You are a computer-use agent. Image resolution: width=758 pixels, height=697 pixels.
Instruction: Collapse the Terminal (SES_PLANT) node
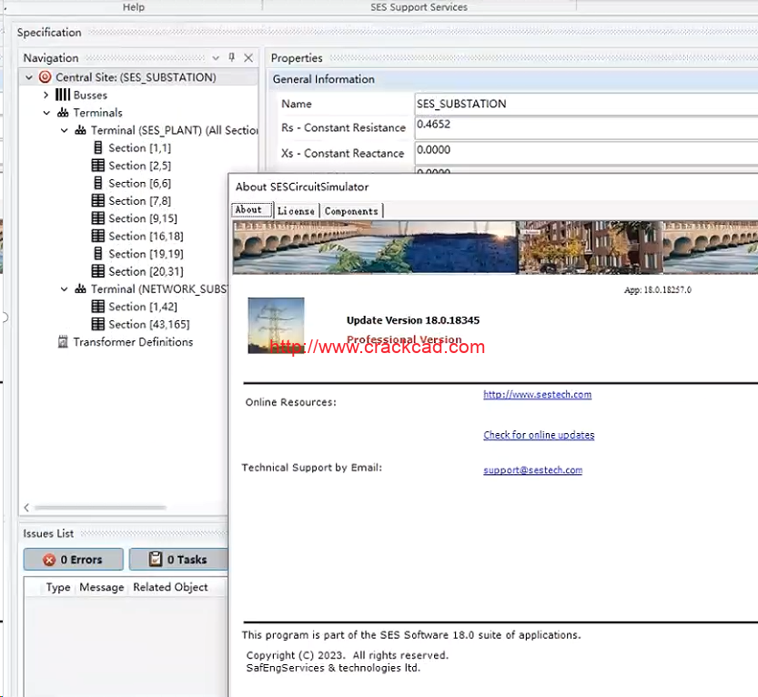tap(64, 130)
